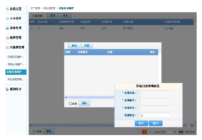Go to 实验课管理 in the breadcrumb
Screen dimensions: 202x140
(x=49, y=9)
